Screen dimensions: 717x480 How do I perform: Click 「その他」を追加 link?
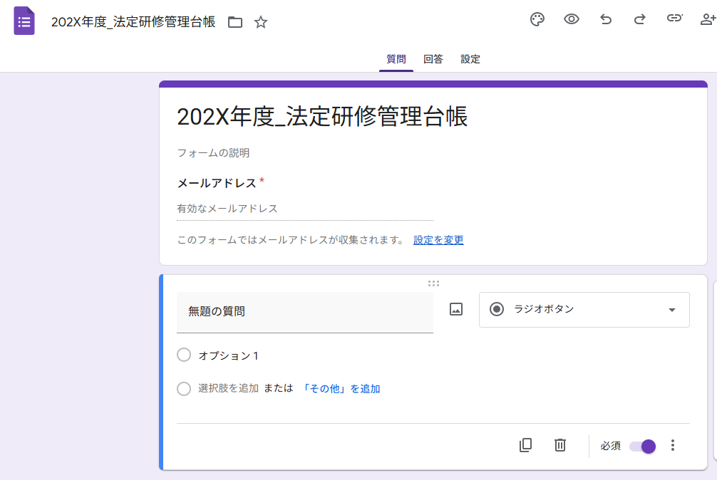pos(341,389)
